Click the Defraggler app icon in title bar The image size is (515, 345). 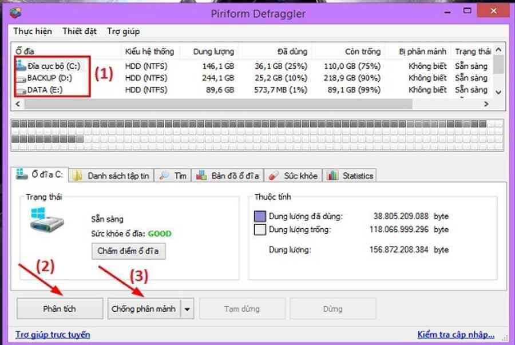(15, 13)
